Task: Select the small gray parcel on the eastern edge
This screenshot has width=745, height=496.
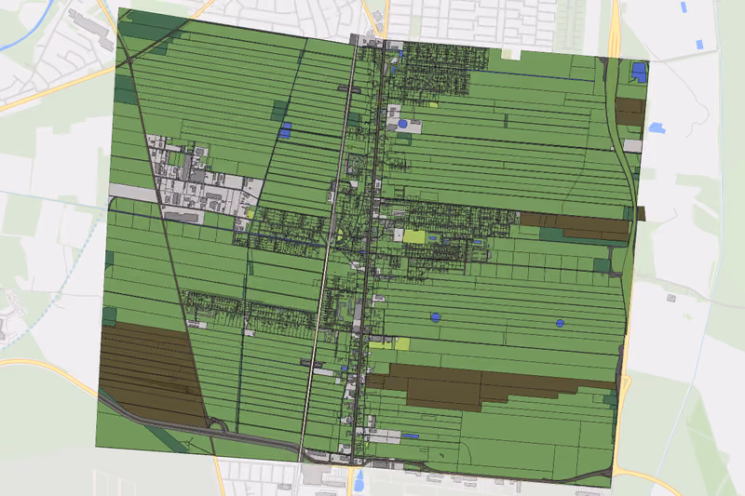Action: [632, 146]
